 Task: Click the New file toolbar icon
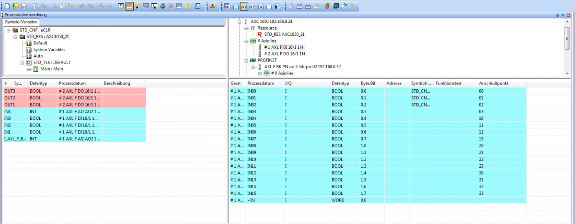click(6, 6)
